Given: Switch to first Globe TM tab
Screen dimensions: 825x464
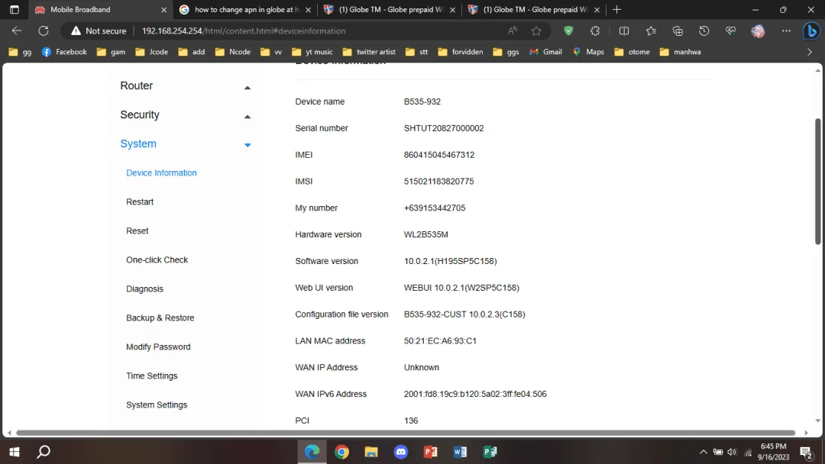Looking at the screenshot, I should click(390, 9).
